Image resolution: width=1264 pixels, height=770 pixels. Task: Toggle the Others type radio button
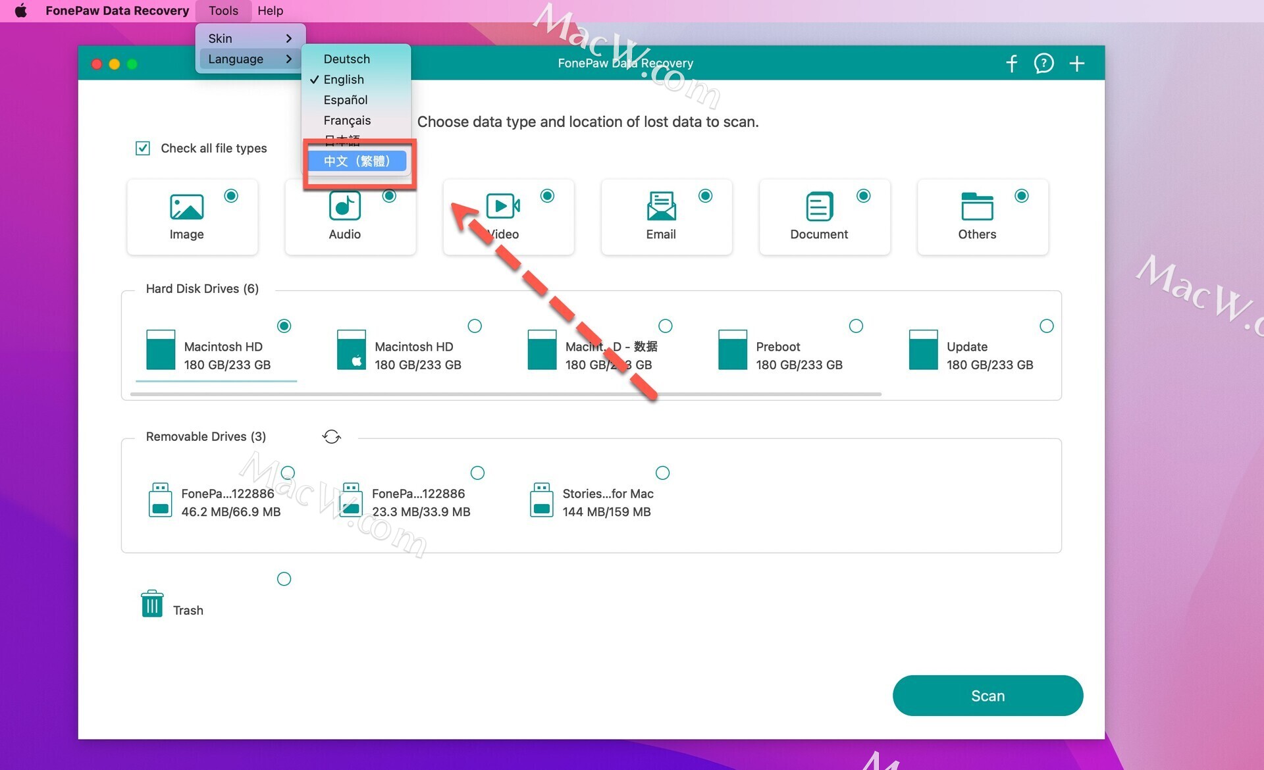pos(1021,195)
